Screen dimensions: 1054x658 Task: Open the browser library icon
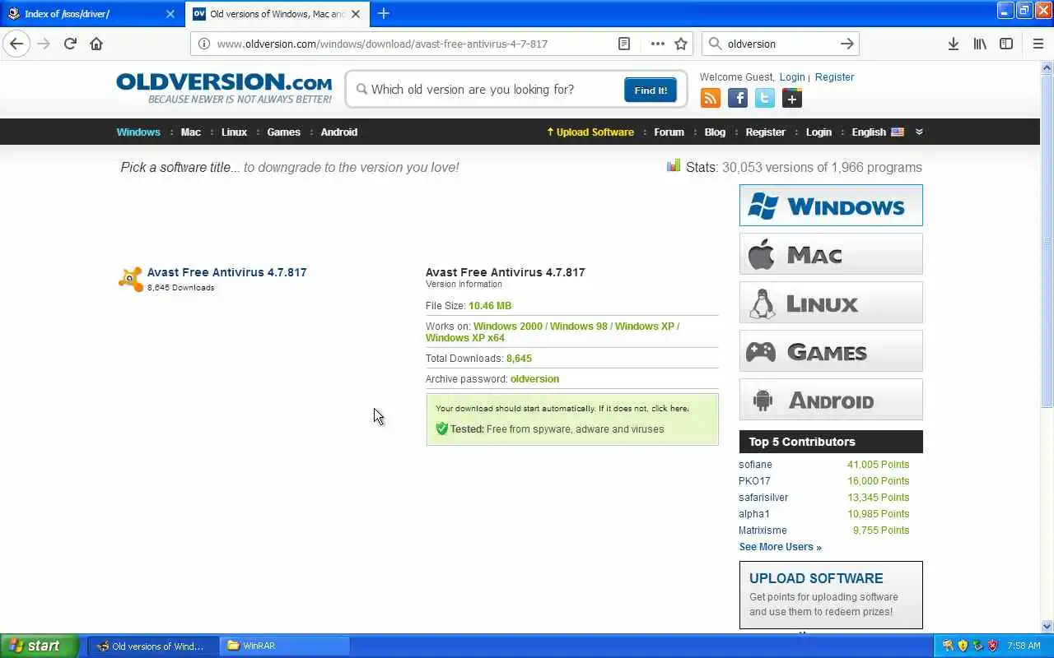(979, 44)
